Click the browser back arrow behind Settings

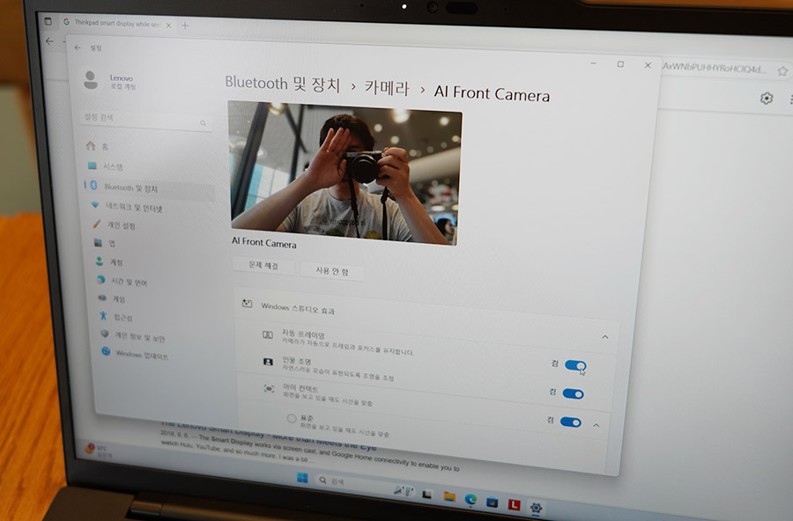coord(49,41)
